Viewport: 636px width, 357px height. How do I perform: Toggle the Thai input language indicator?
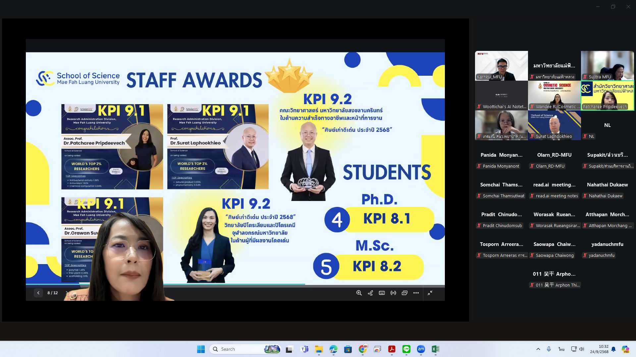[x=561, y=349]
